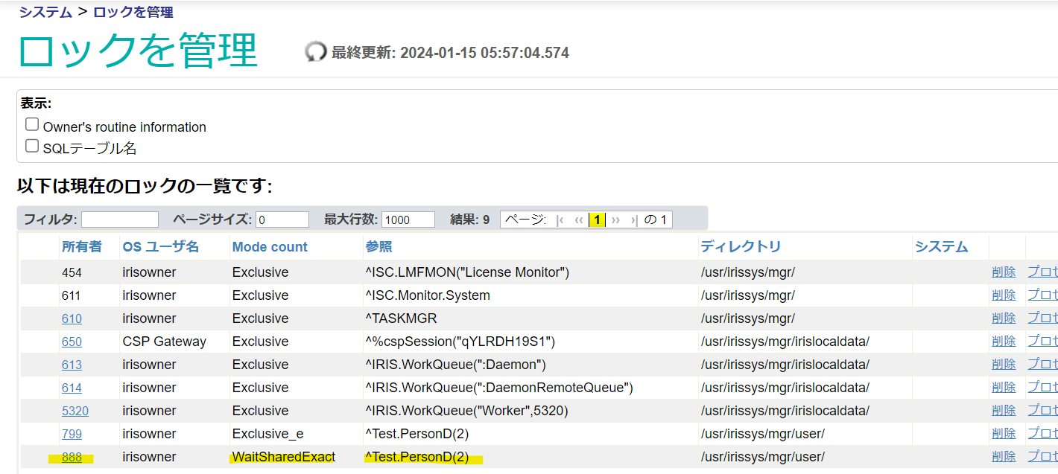Image resolution: width=1058 pixels, height=474 pixels.
Task: Click the フィルタ text field
Action: pos(120,220)
